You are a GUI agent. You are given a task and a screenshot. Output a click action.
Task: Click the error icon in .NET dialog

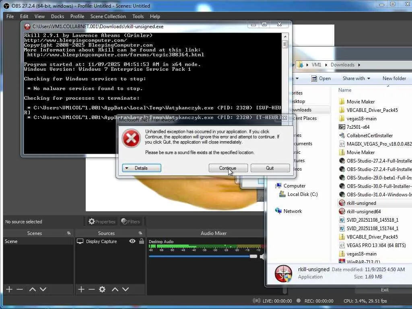(131, 138)
